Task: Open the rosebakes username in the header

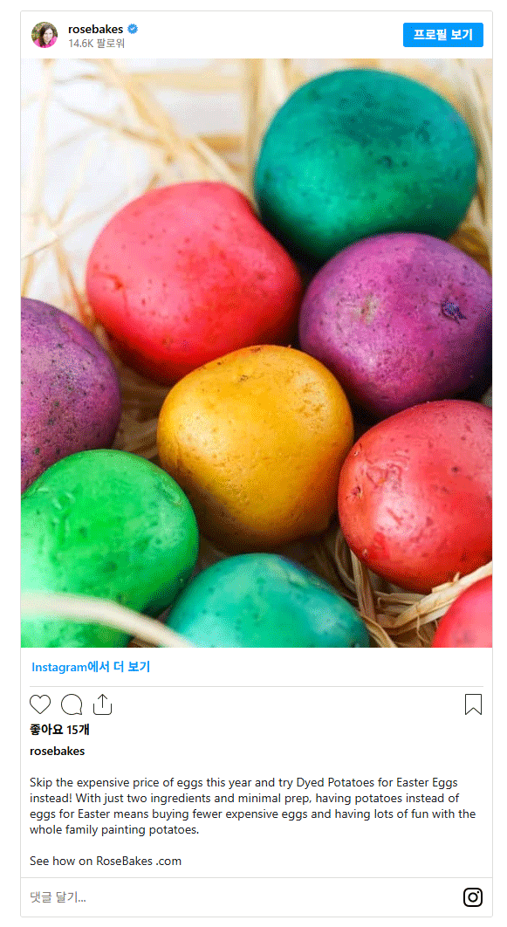Action: tap(96, 29)
